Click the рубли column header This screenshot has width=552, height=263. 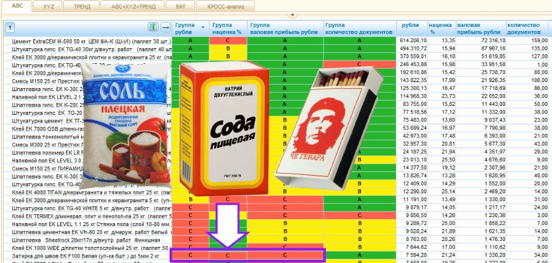point(412,29)
